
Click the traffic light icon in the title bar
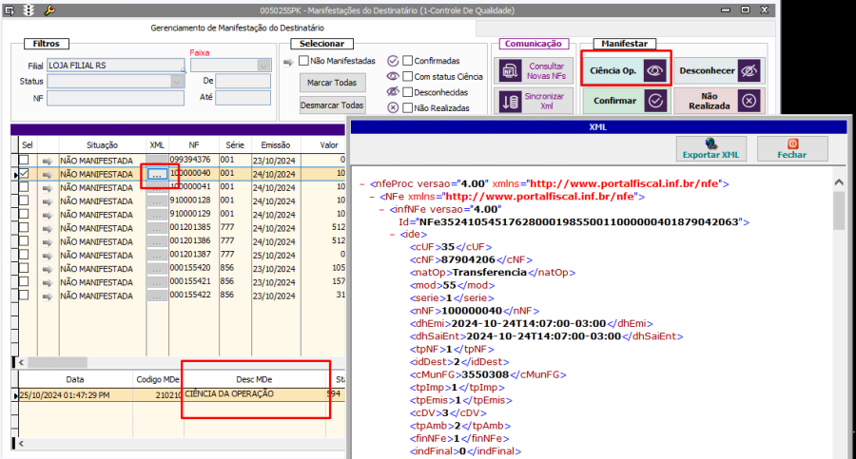29,10
